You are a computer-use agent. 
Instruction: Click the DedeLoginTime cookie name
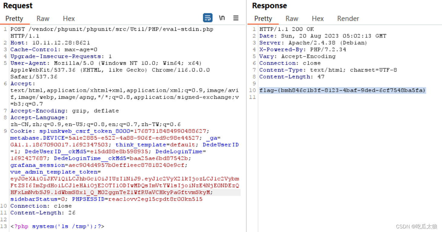coord(179,152)
